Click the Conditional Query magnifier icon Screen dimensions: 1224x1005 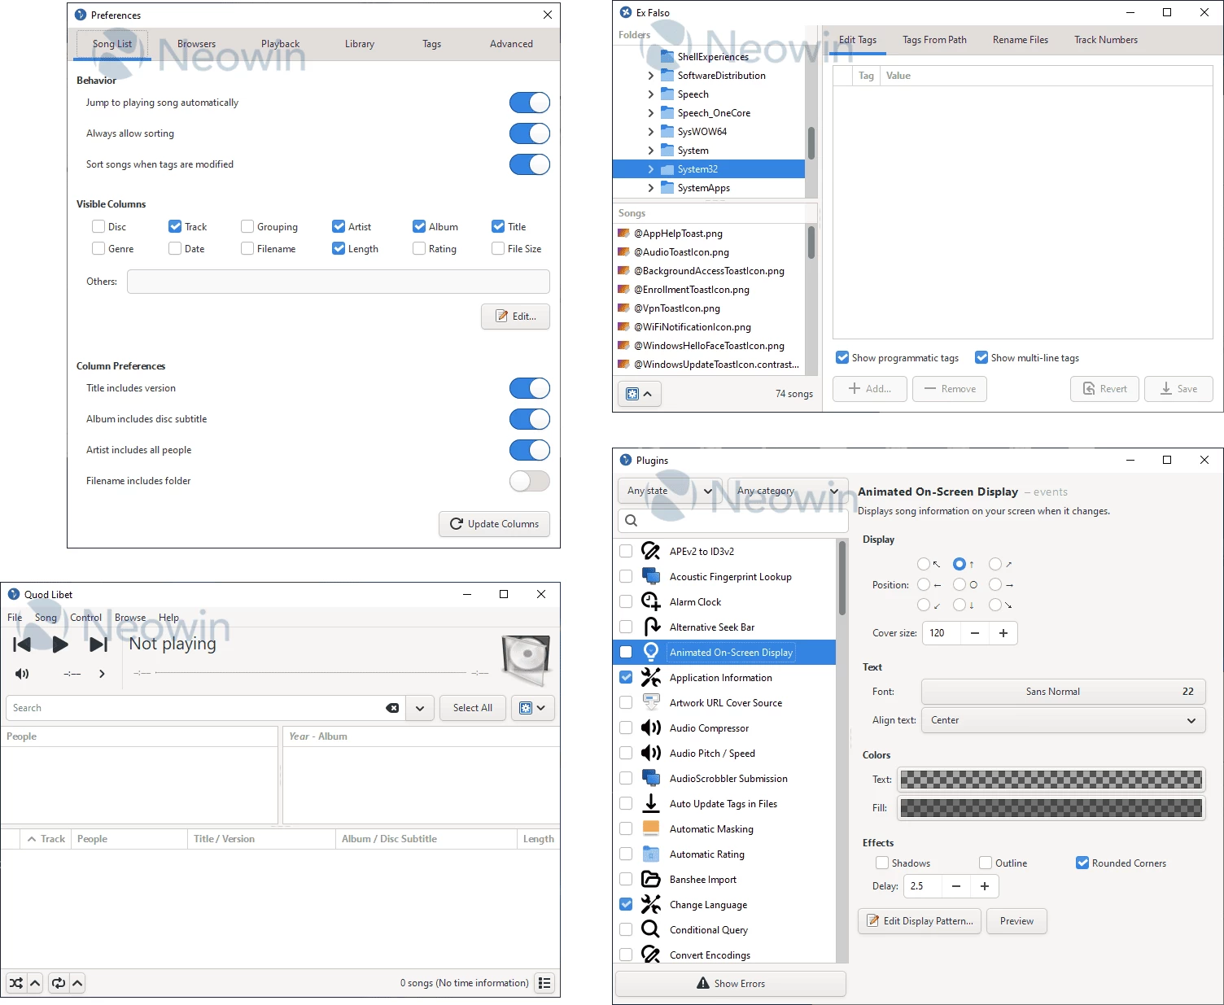click(x=650, y=929)
